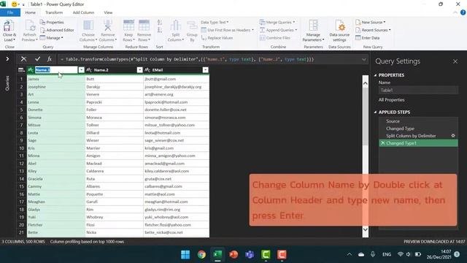Click the query Name field Table1
The width and height of the screenshot is (467, 263).
pos(418,90)
